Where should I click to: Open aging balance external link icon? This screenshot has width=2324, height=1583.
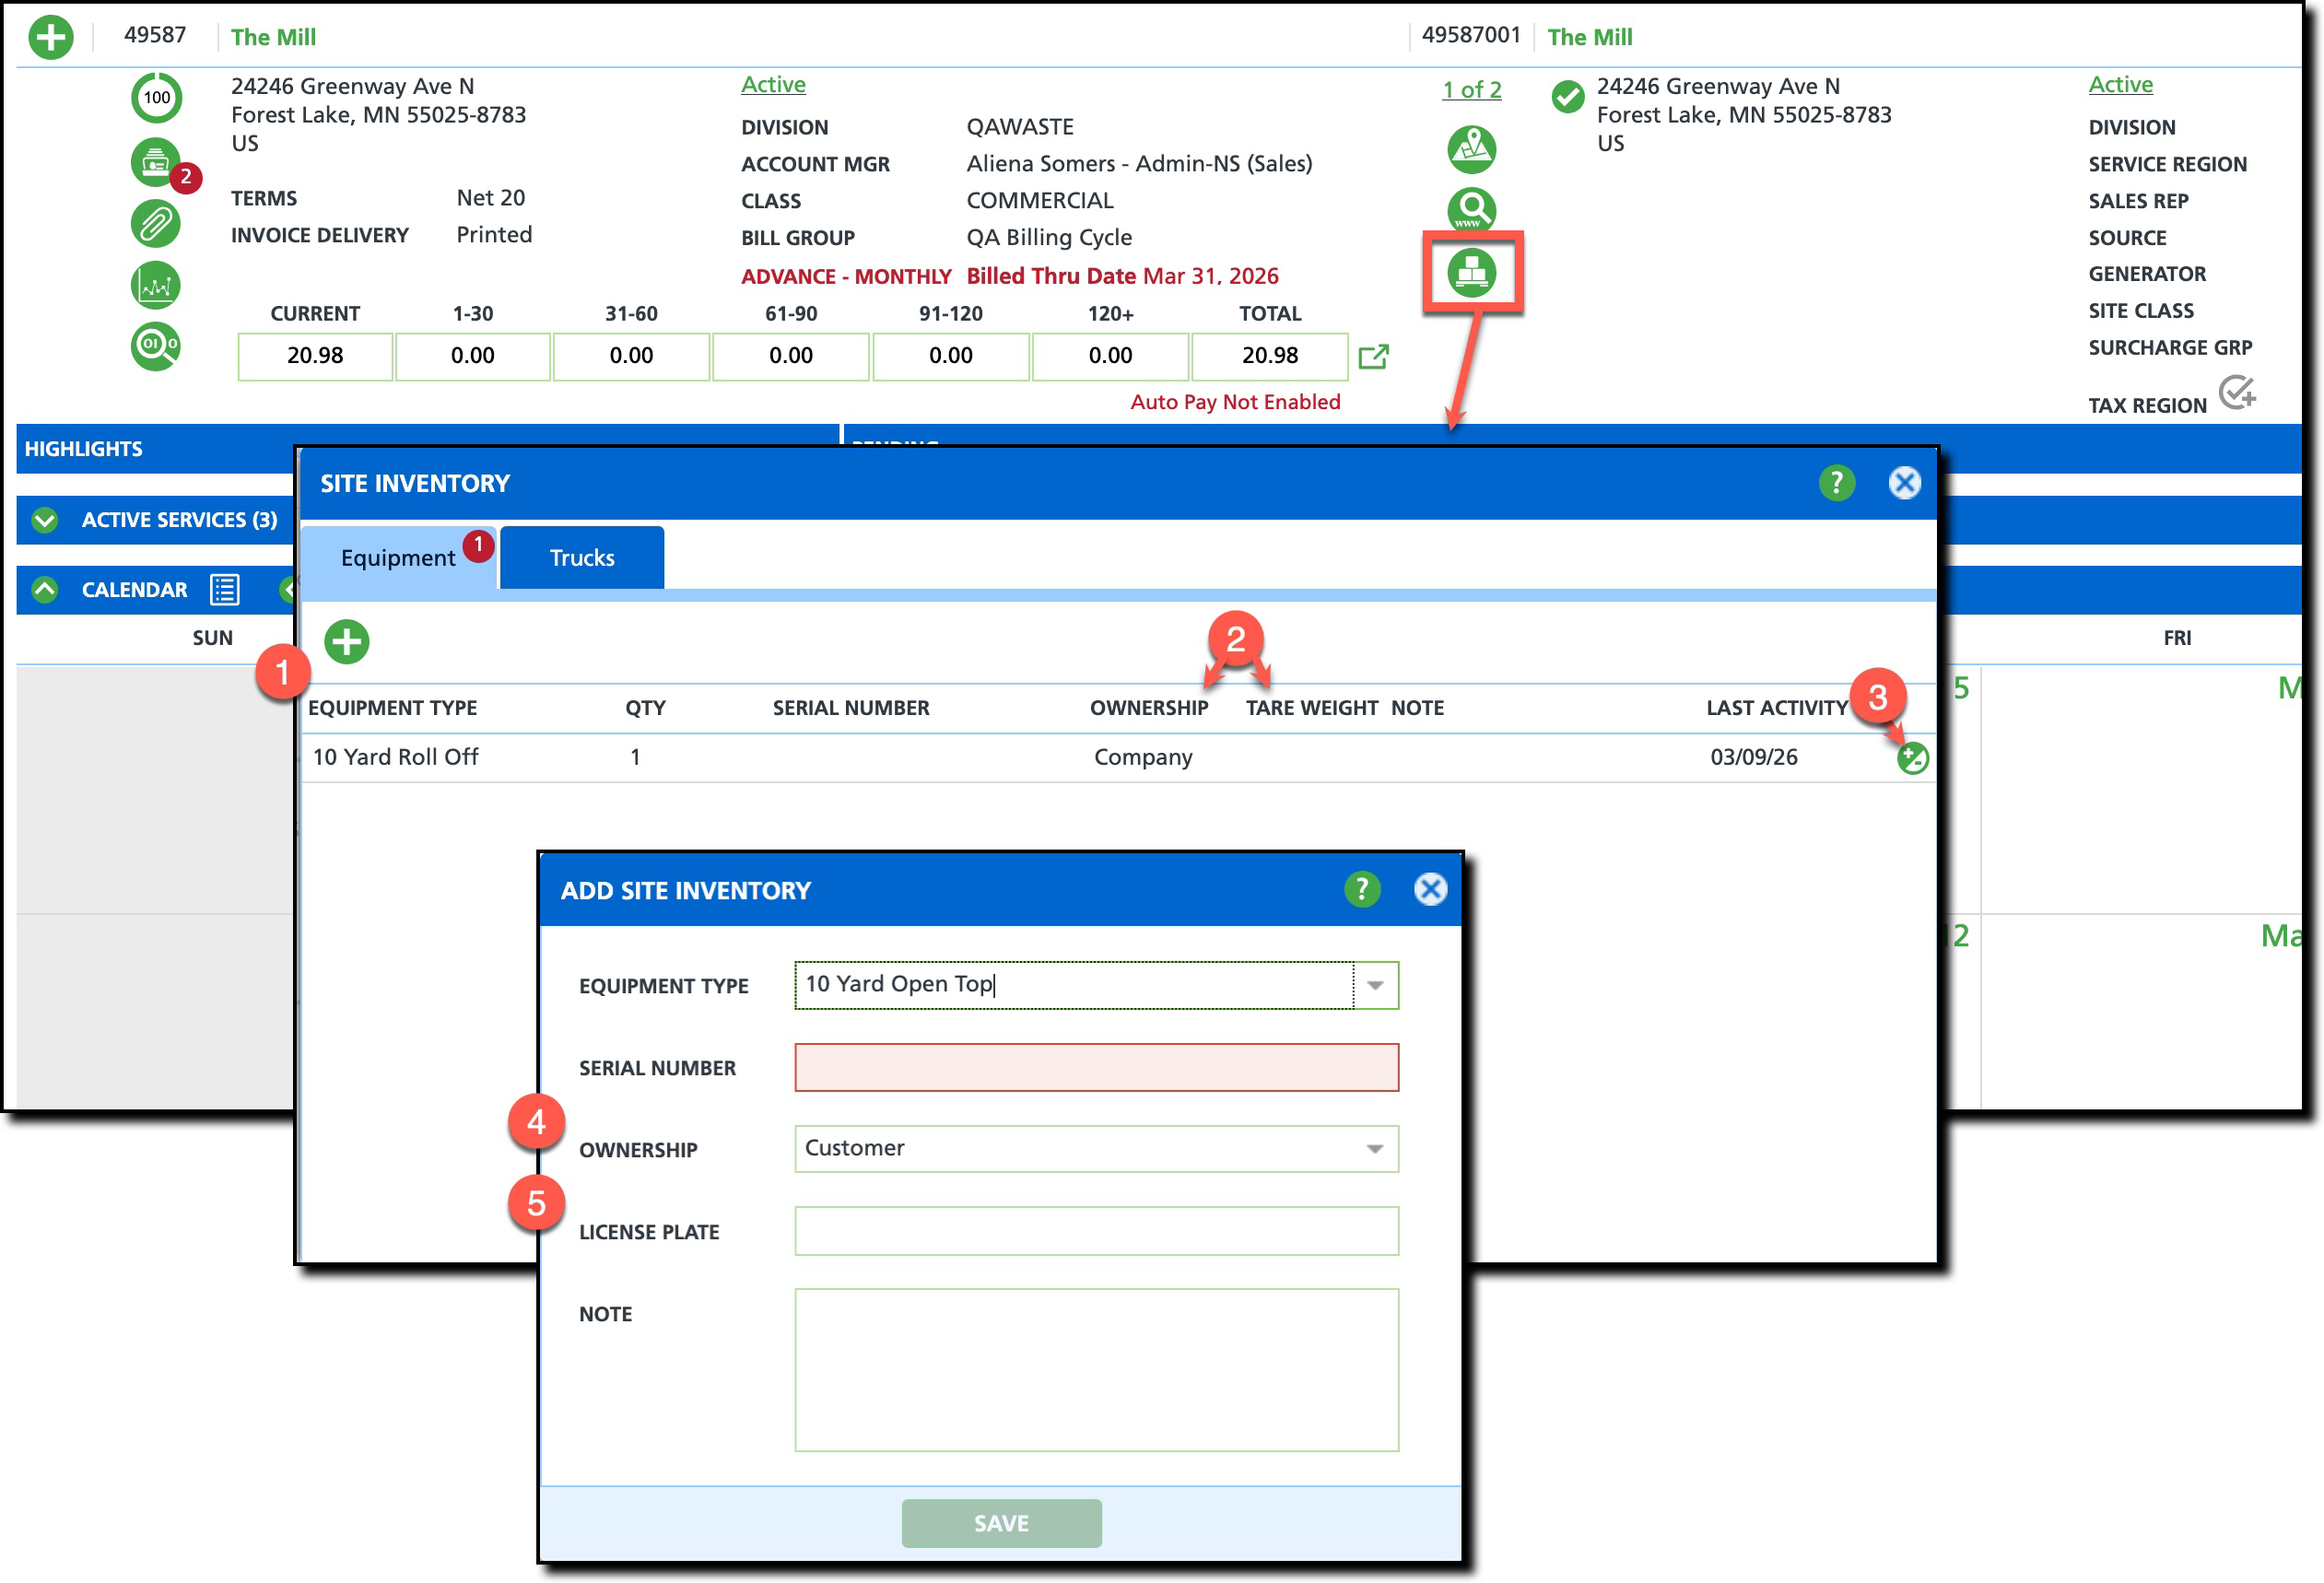click(1373, 356)
